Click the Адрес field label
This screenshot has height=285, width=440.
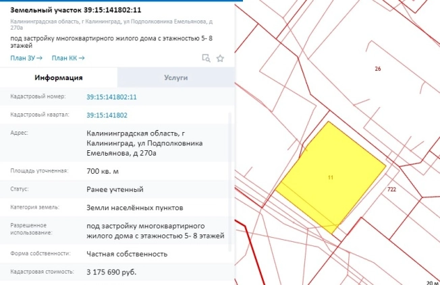[x=20, y=133]
